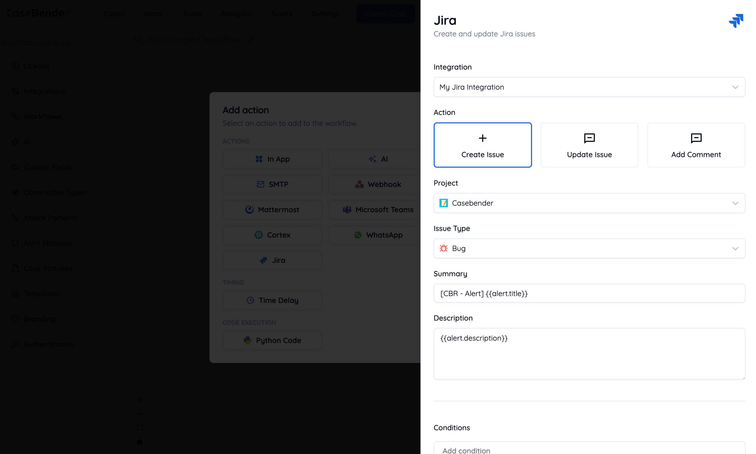Select the Update Issue action card
This screenshot has width=756, height=454.
click(x=589, y=145)
